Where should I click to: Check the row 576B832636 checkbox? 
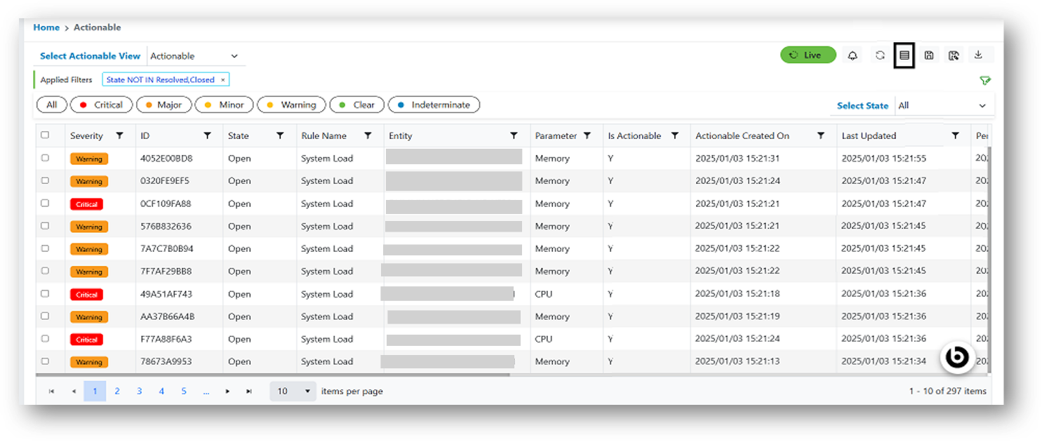point(45,225)
